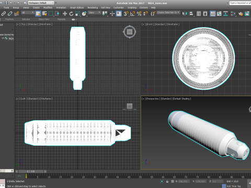This screenshot has height=188, width=251.
Task: Toggle visibility eye of the scene explorer object
Action: pos(3,38)
